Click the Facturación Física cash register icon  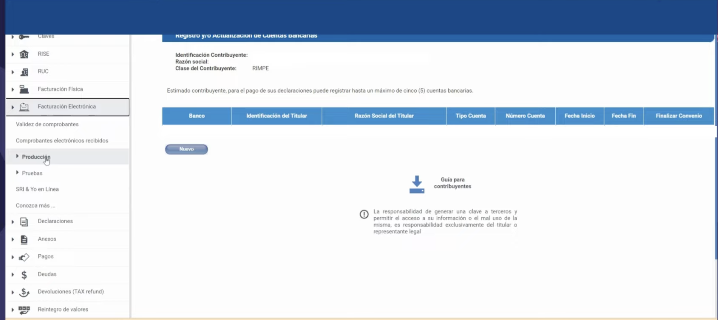24,89
